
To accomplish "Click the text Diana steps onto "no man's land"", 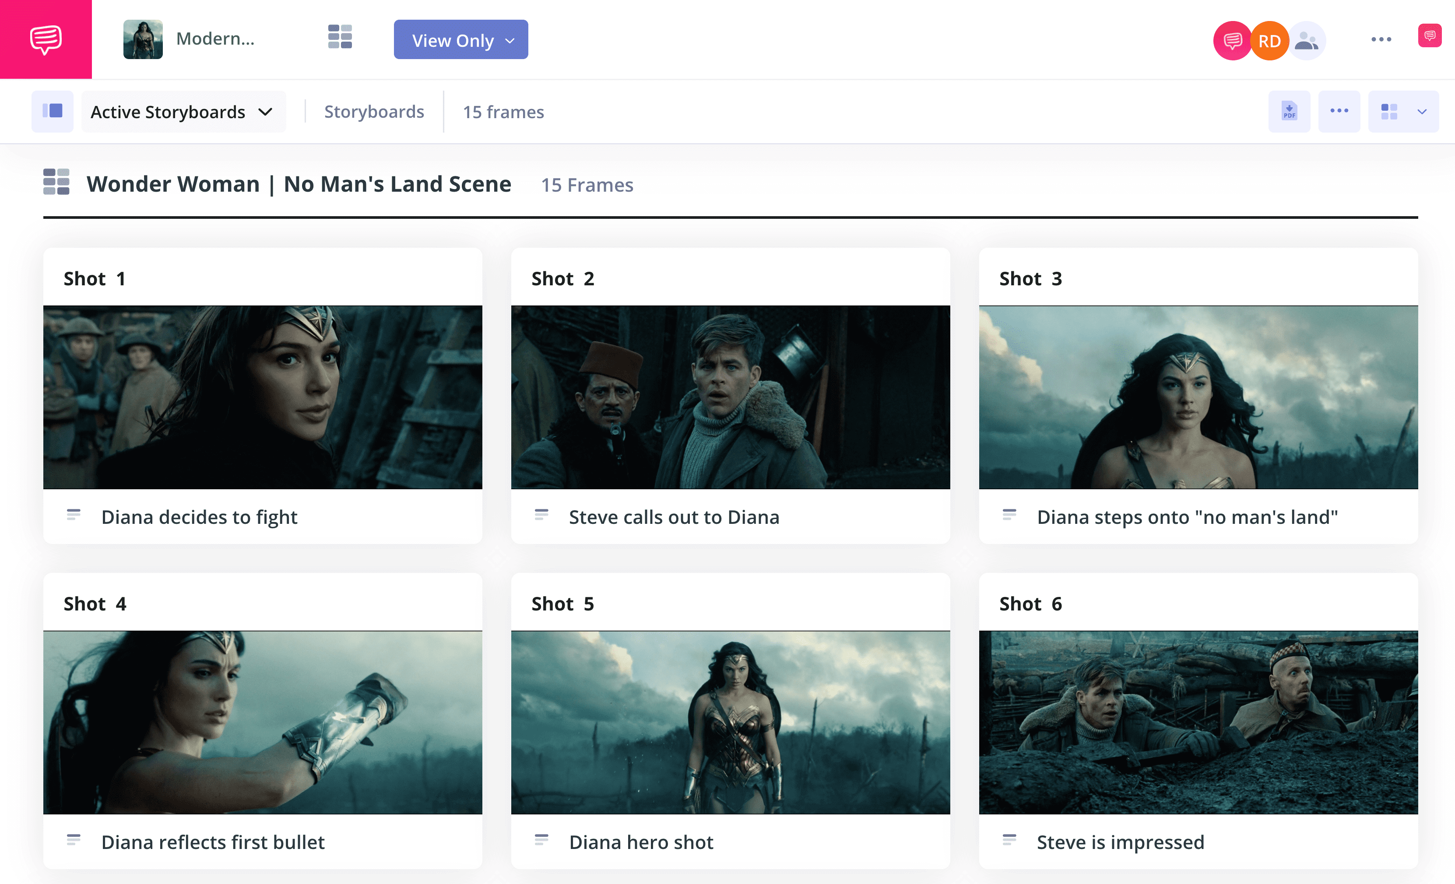I will point(1188,517).
